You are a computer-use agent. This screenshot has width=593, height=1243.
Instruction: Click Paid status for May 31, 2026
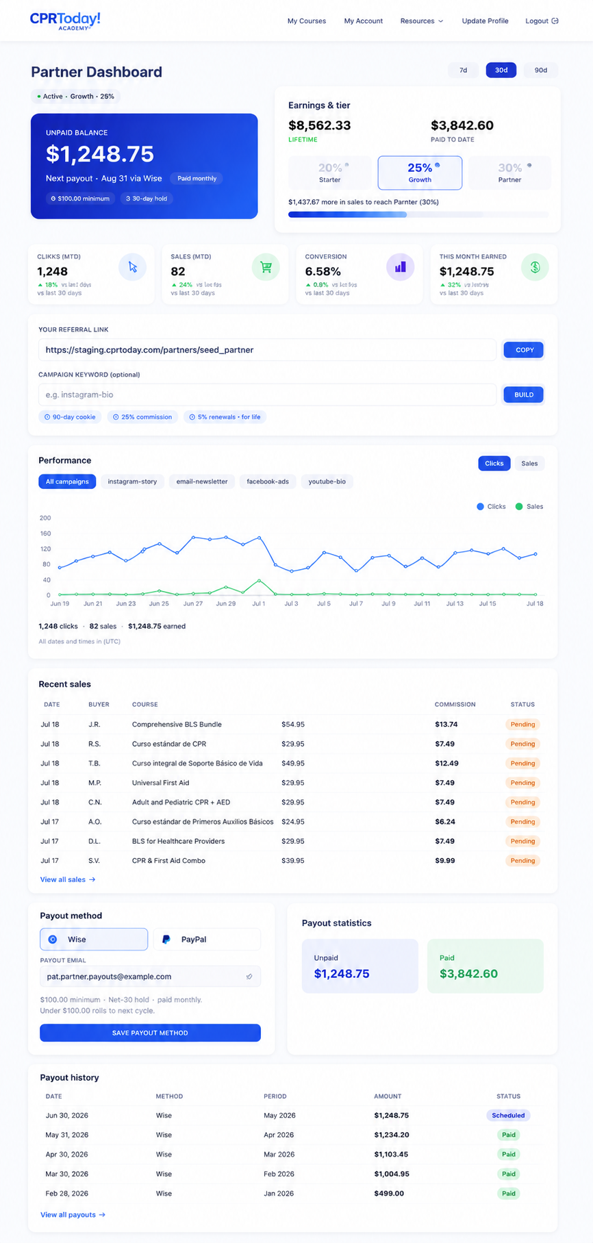point(509,1135)
